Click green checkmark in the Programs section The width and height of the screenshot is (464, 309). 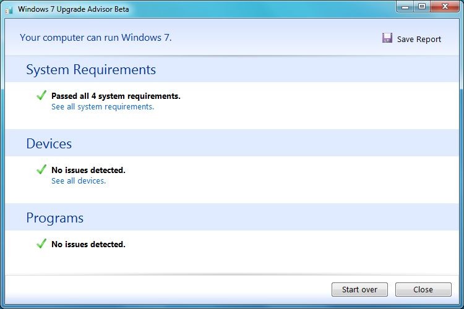point(41,243)
